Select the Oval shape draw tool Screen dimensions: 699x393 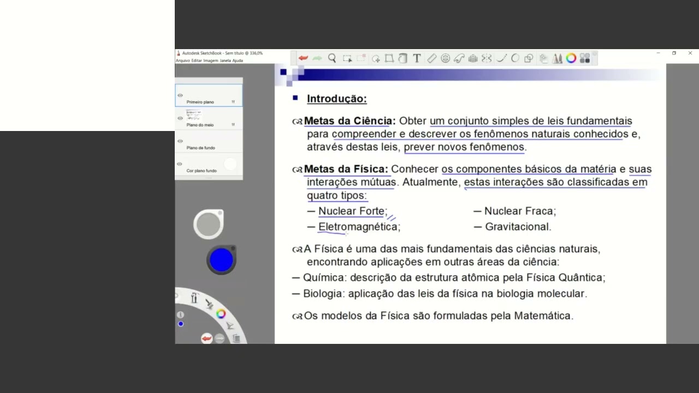point(515,58)
